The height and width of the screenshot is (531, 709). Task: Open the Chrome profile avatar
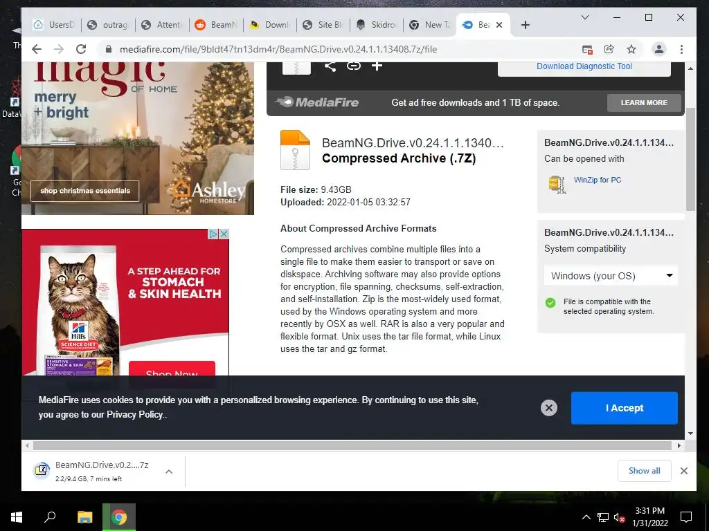(659, 49)
